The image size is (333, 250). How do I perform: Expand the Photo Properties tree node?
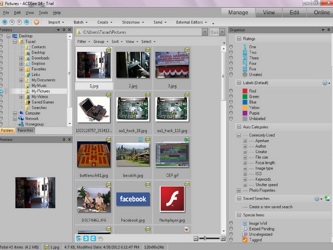[x=239, y=190]
